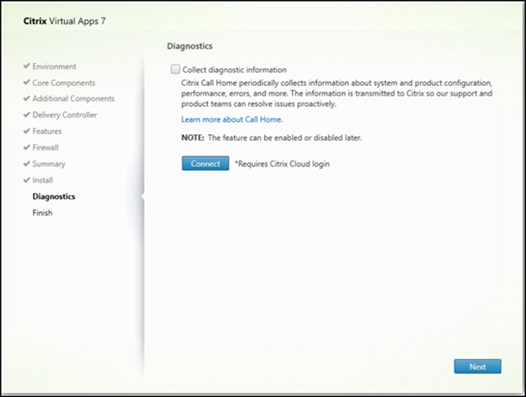The image size is (526, 397).
Task: Click the checkmark beside Install step
Action: click(25, 180)
